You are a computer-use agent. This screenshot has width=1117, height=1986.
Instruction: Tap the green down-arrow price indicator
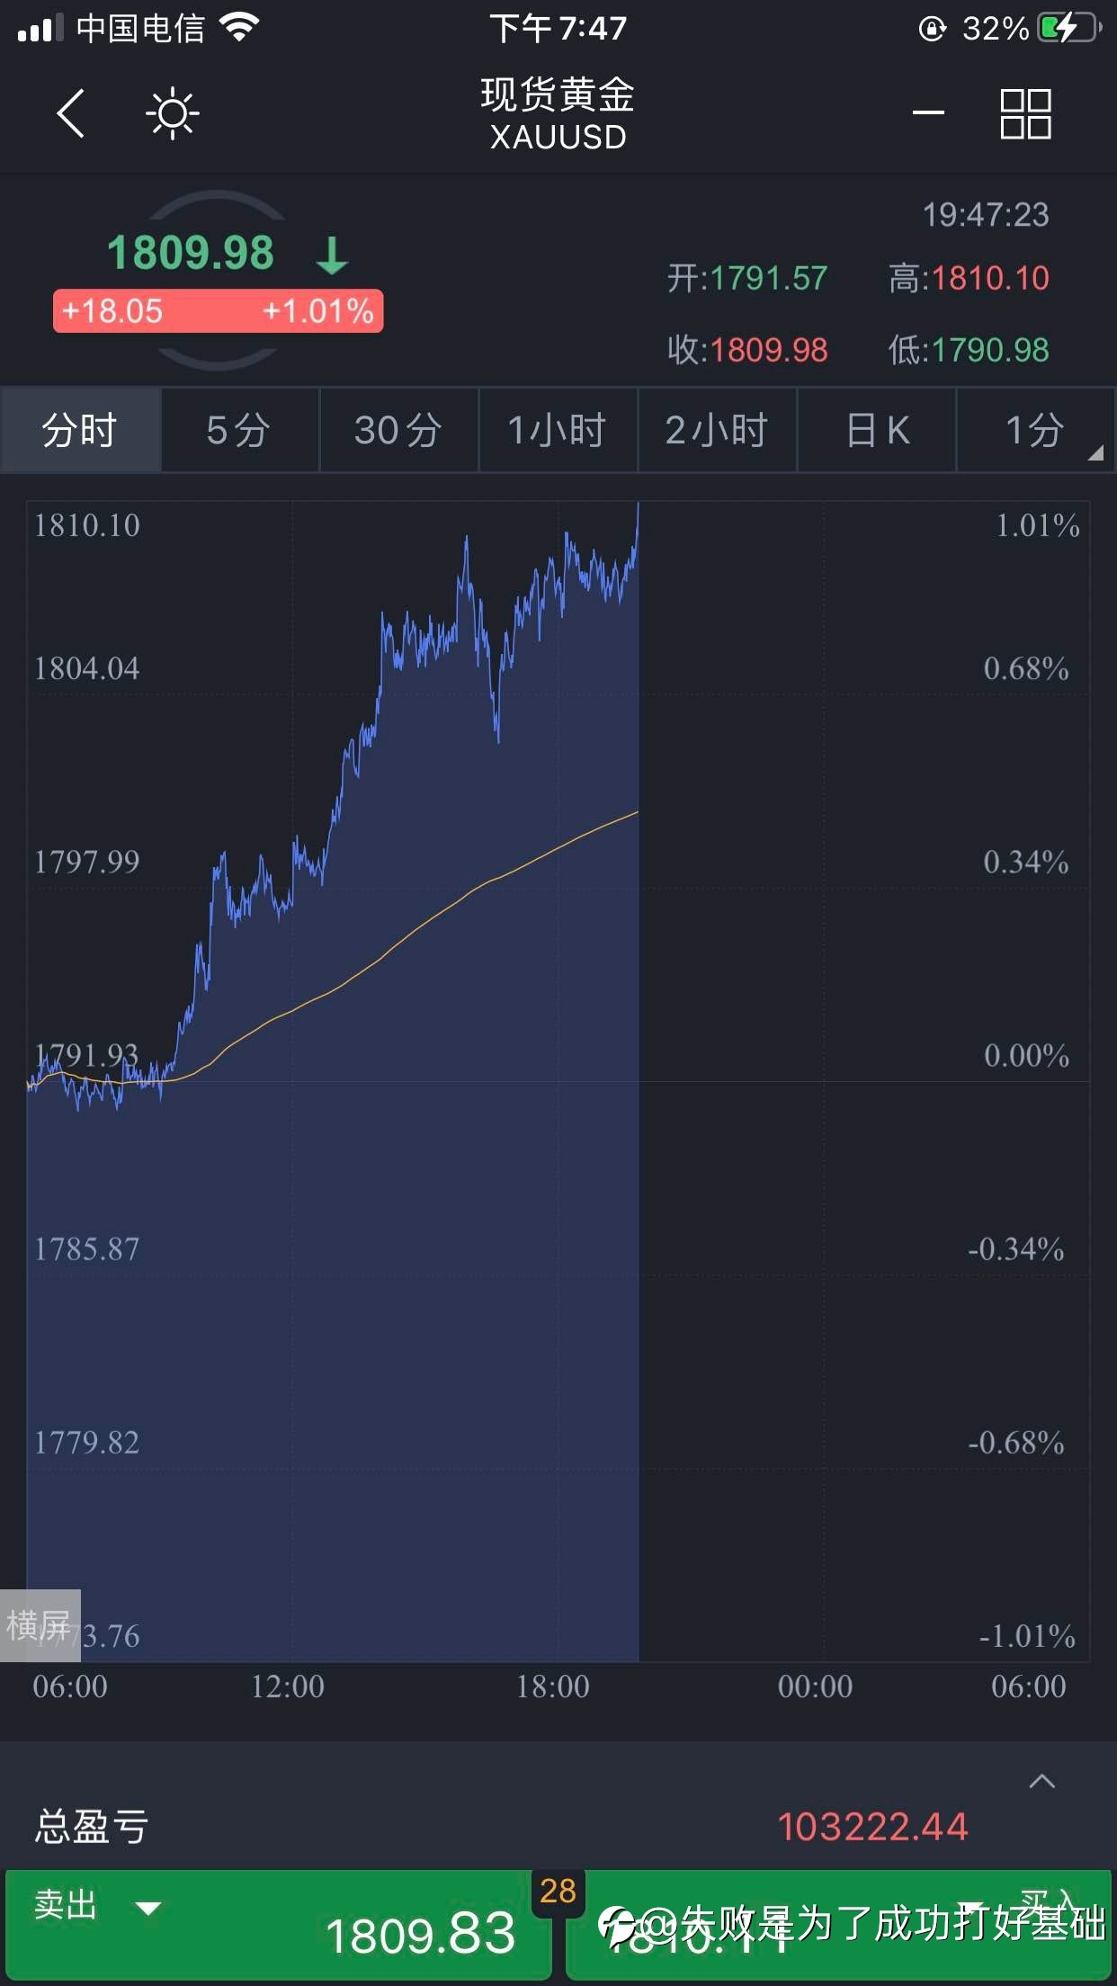[x=332, y=255]
